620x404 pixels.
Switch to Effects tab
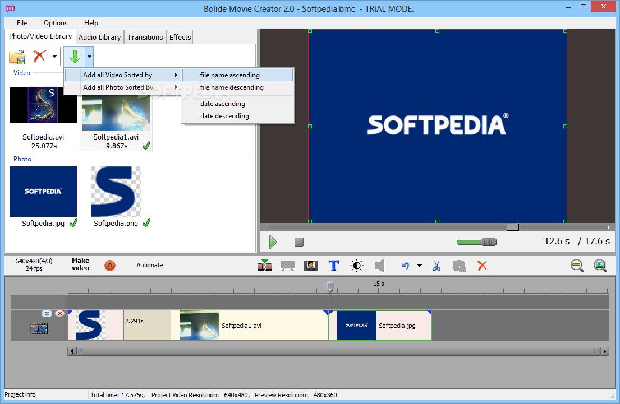[x=180, y=37]
